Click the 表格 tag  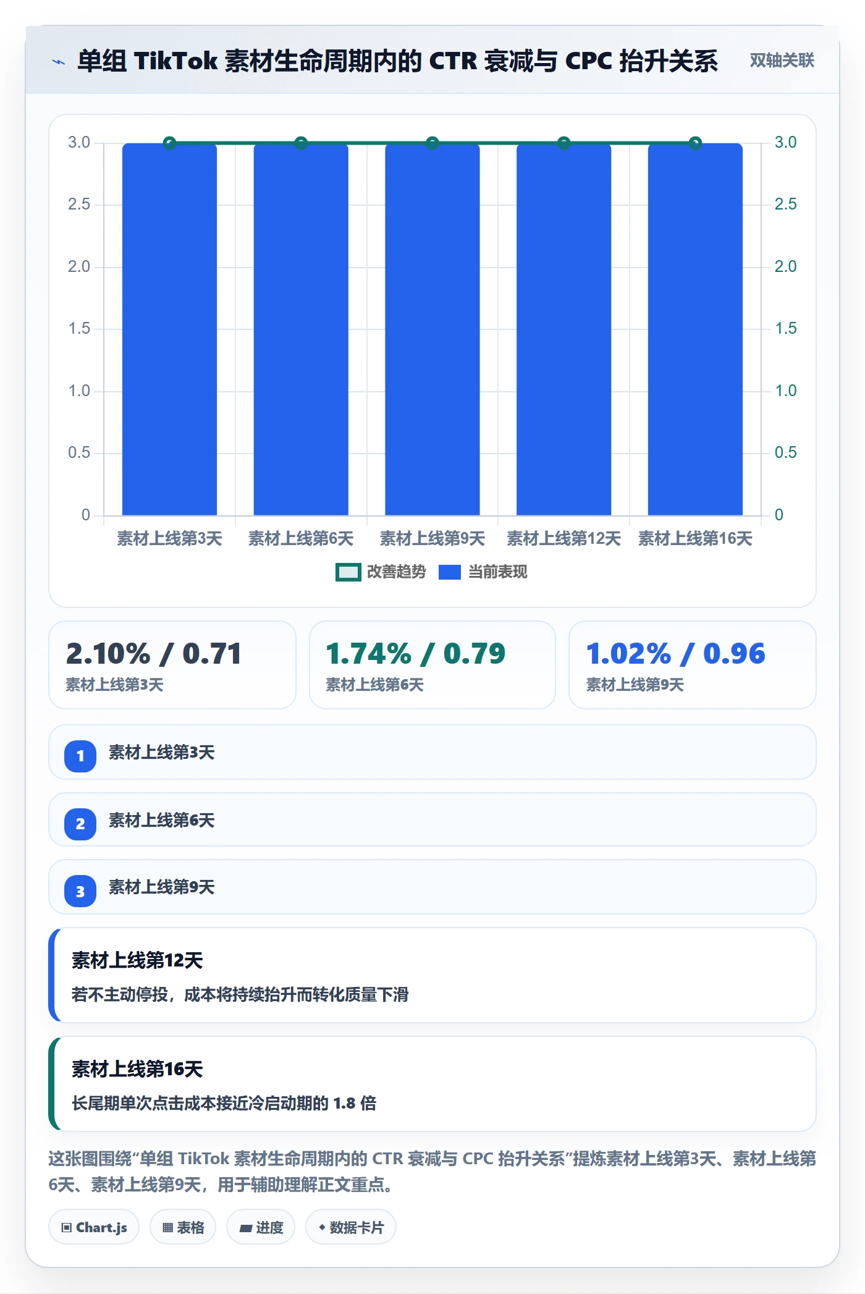[183, 1227]
